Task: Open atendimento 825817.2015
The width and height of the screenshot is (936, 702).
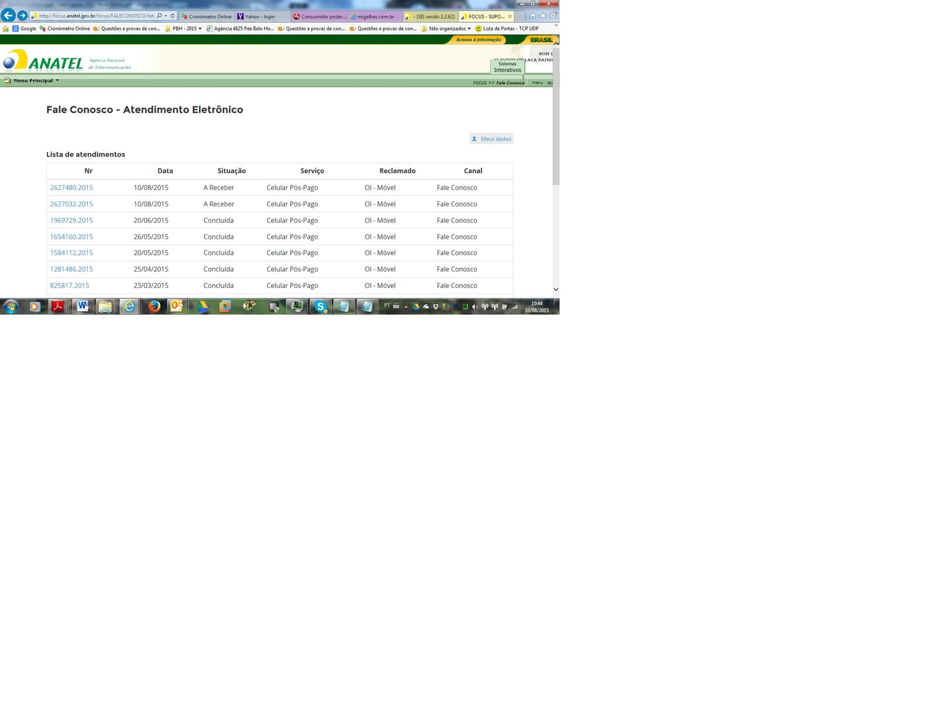Action: (x=70, y=285)
